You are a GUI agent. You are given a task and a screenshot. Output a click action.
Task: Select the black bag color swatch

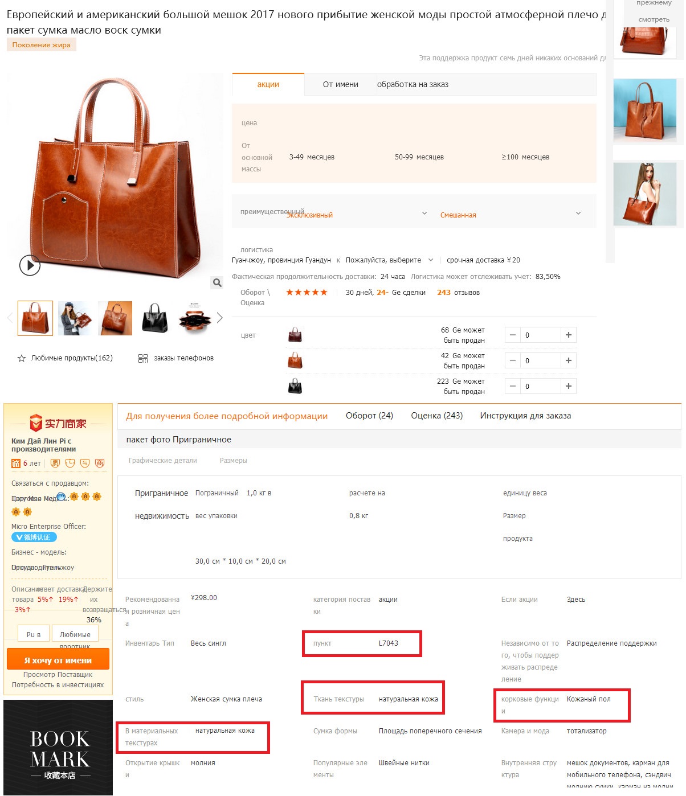(295, 387)
